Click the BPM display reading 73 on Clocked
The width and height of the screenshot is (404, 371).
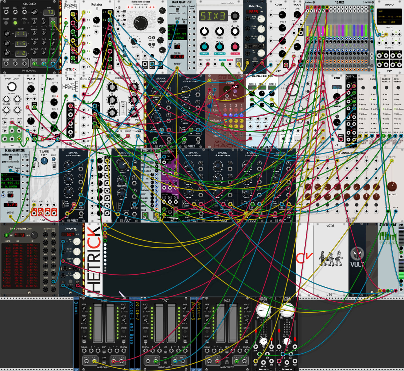click(x=49, y=12)
